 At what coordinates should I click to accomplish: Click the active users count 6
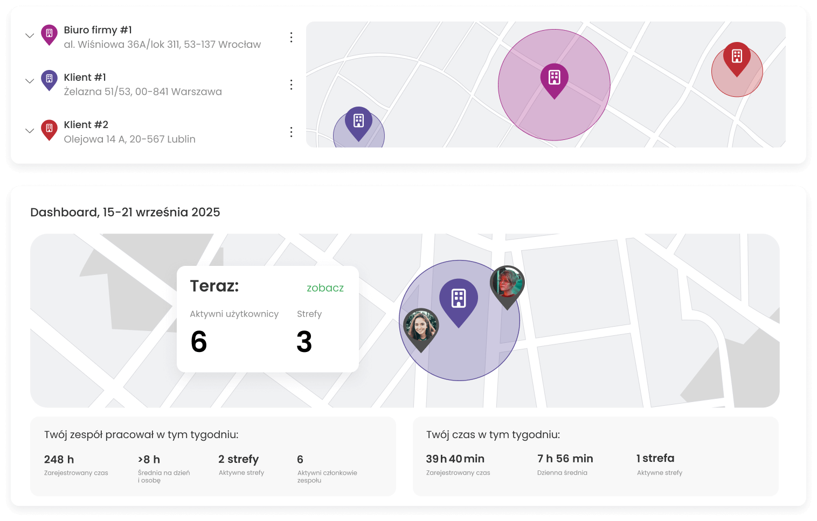pos(199,342)
